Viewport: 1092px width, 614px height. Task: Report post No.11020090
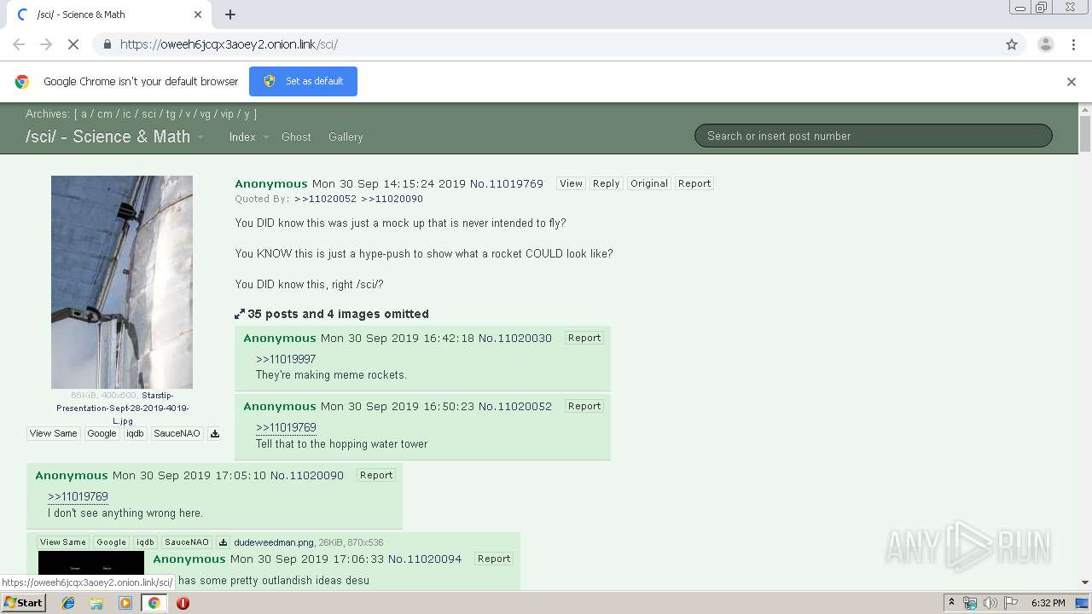(376, 475)
